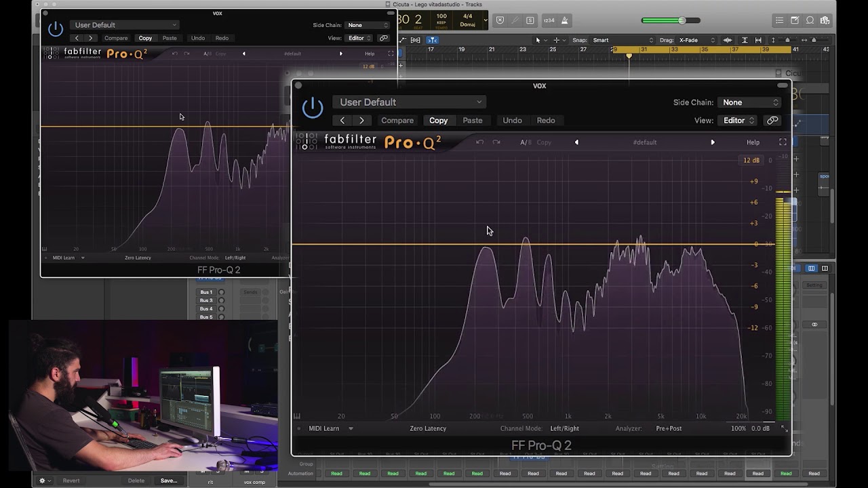Toggle the piano display icon in the front Pro-Q 2
The height and width of the screenshot is (488, 868).
pos(297,416)
